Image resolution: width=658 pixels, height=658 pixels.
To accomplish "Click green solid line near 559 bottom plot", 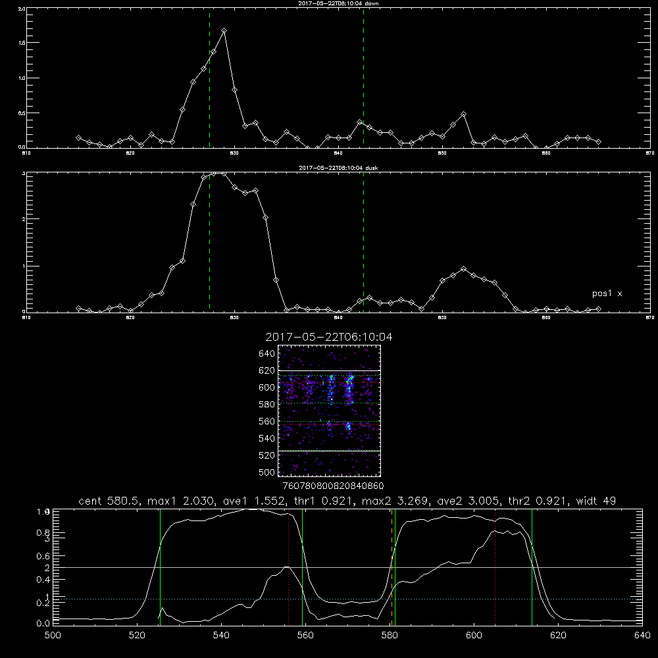I will (302, 567).
